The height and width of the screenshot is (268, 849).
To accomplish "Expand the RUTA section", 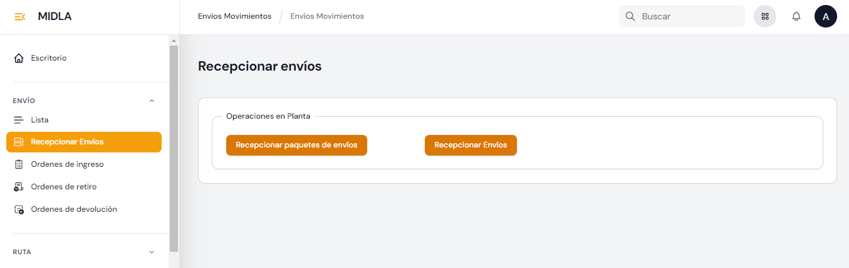I will click(152, 252).
